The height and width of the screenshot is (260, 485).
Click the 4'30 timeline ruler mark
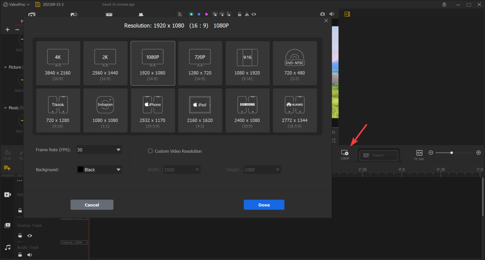click(x=441, y=170)
